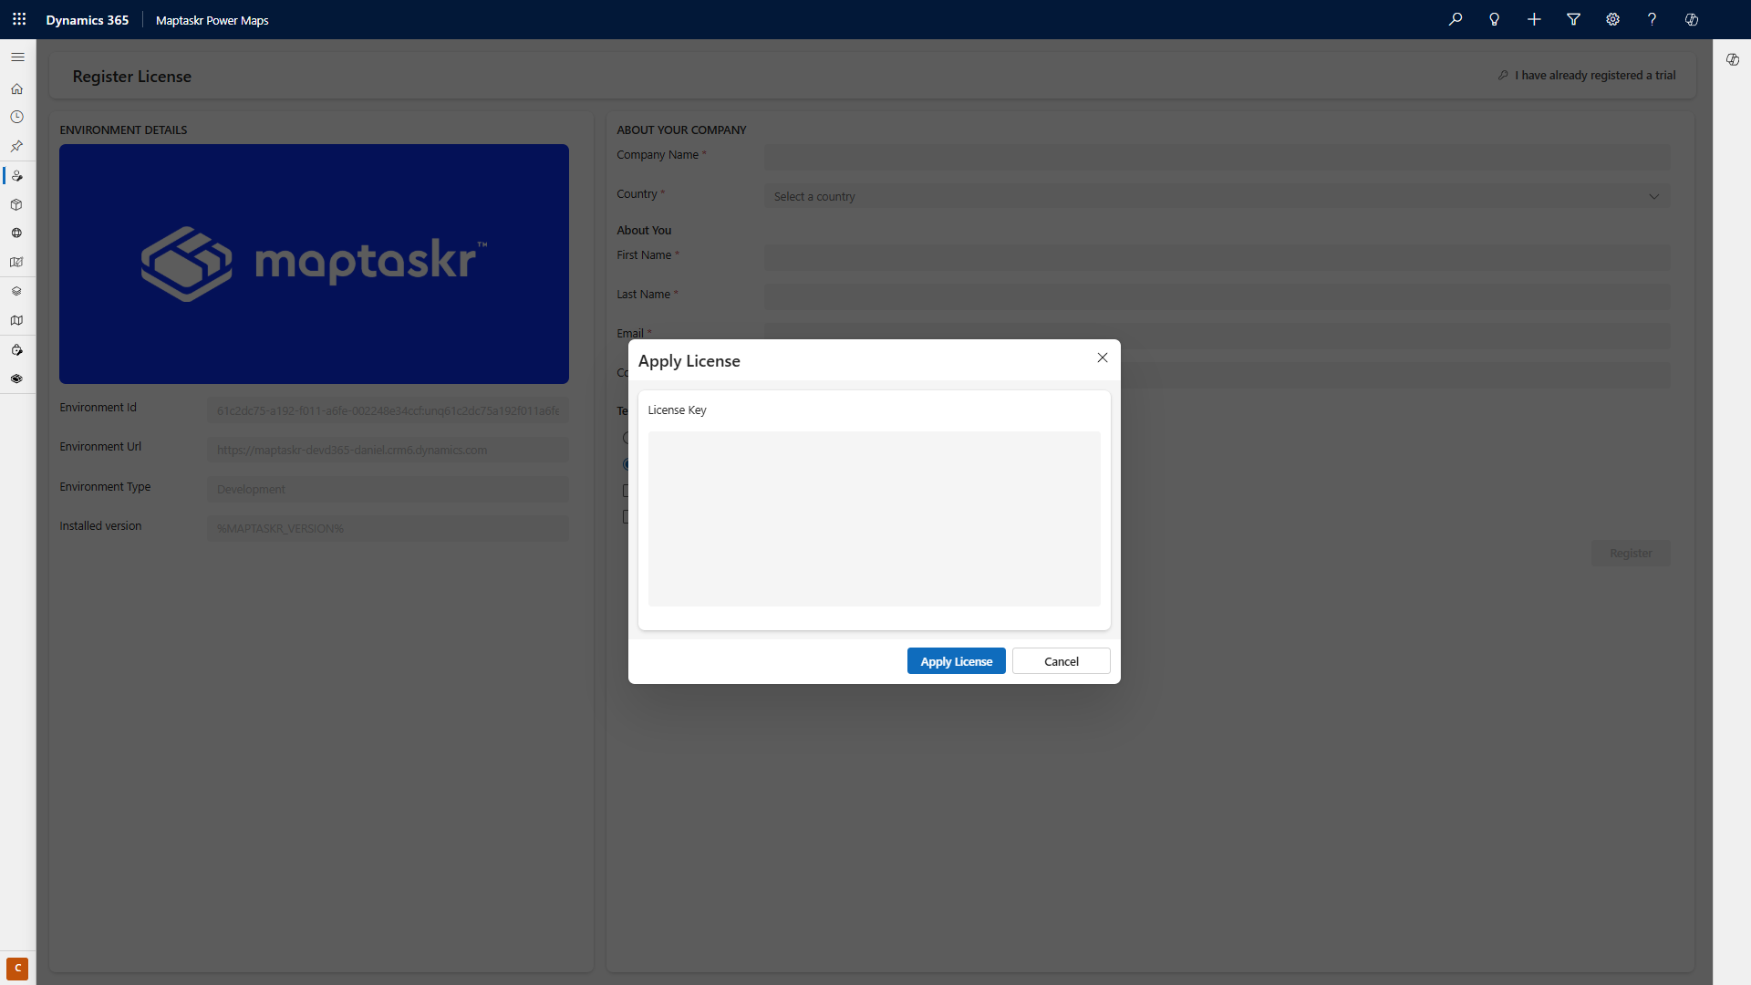The width and height of the screenshot is (1751, 985).
Task: Click the search magnifier icon
Action: coord(1456,19)
